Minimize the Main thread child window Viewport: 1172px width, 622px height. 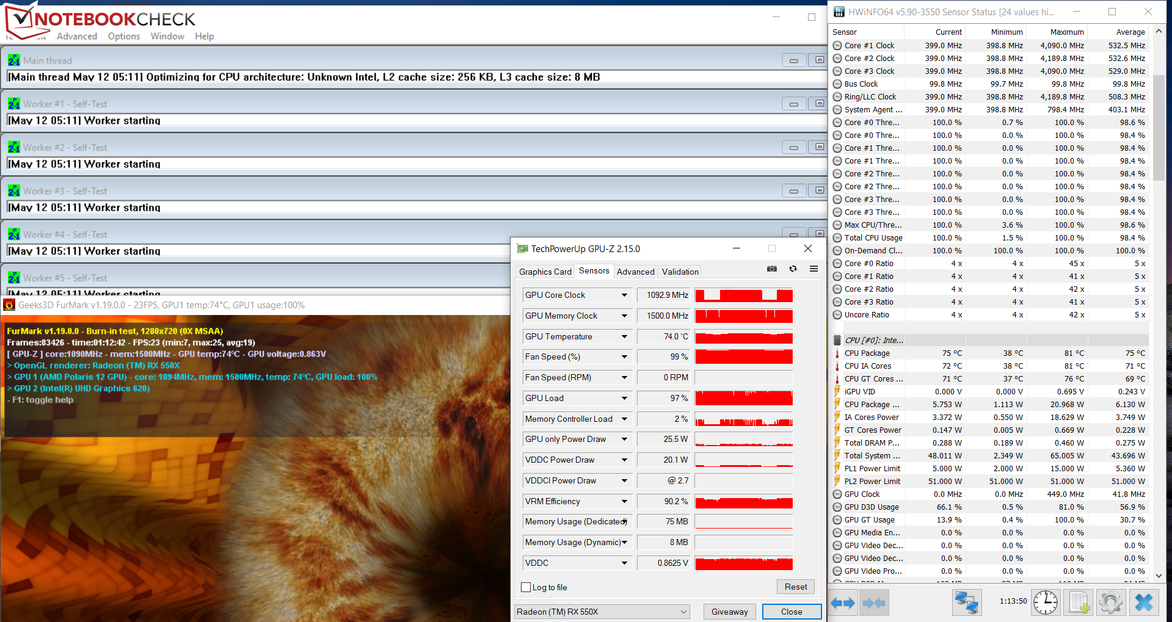pos(793,60)
